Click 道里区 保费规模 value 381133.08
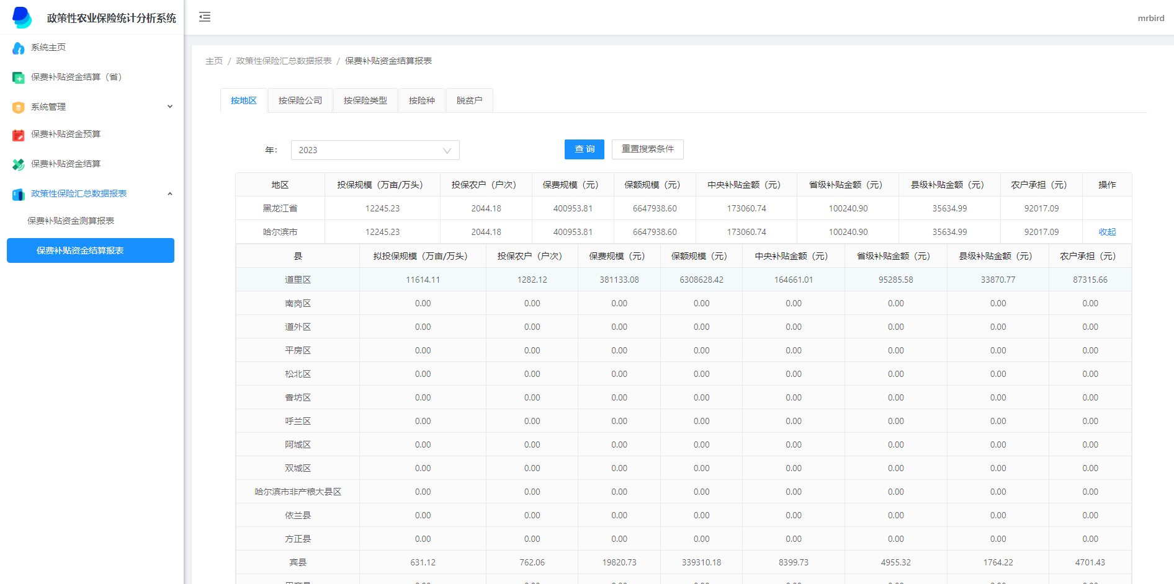The height and width of the screenshot is (584, 1174). coord(619,280)
